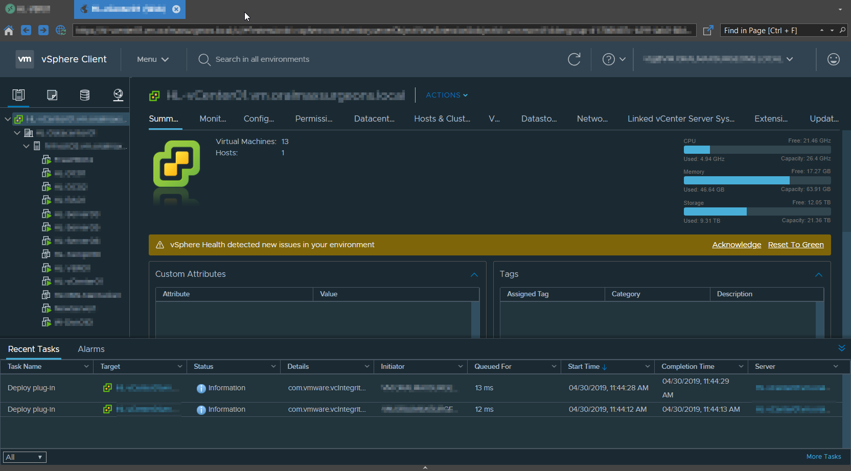Open the All tasks filter dropdown
Screen dimensions: 851x471
pos(25,457)
